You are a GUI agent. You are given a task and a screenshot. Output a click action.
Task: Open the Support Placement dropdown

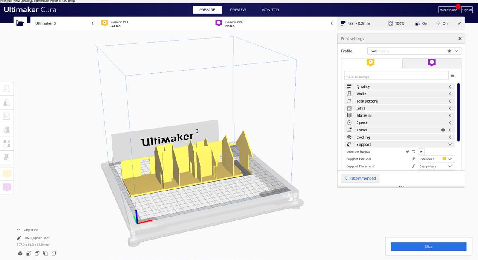436,166
